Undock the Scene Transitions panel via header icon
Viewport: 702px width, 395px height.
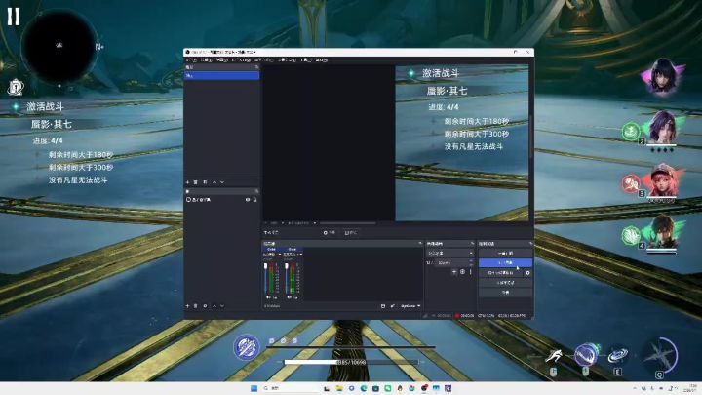pyautogui.click(x=472, y=243)
